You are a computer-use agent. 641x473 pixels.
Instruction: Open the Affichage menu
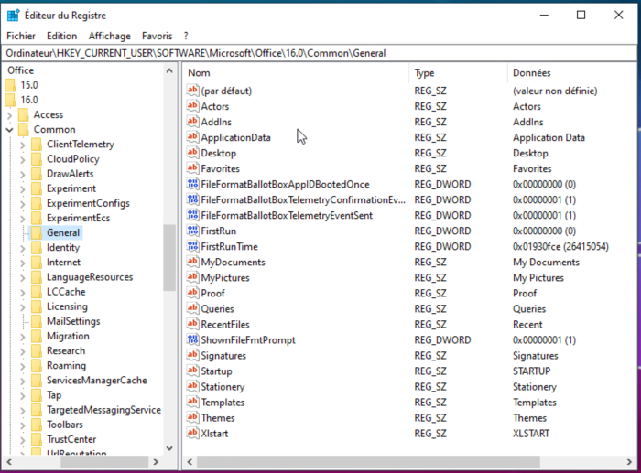point(110,36)
